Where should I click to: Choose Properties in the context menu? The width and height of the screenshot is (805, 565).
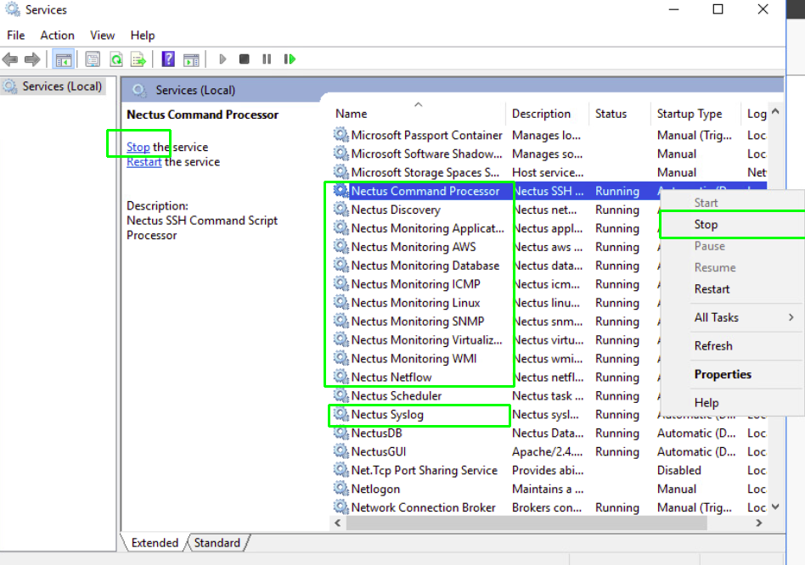723,374
